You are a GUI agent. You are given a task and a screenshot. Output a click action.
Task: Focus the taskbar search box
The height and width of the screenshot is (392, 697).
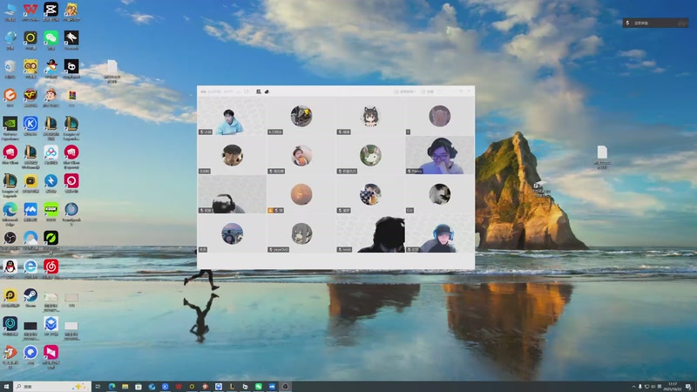pos(52,386)
